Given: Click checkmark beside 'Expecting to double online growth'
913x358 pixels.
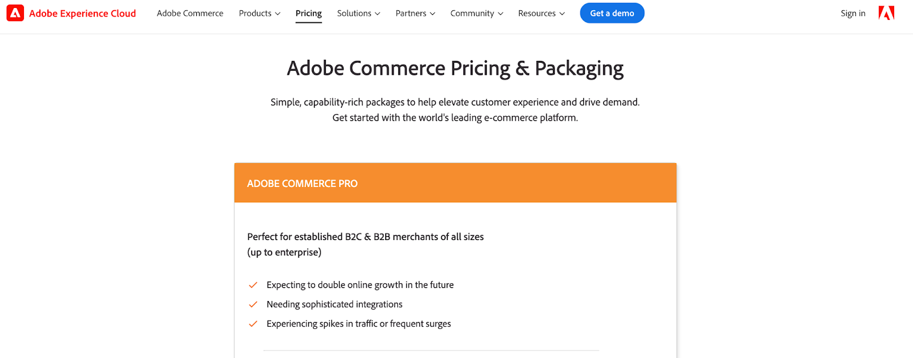Looking at the screenshot, I should tap(253, 285).
